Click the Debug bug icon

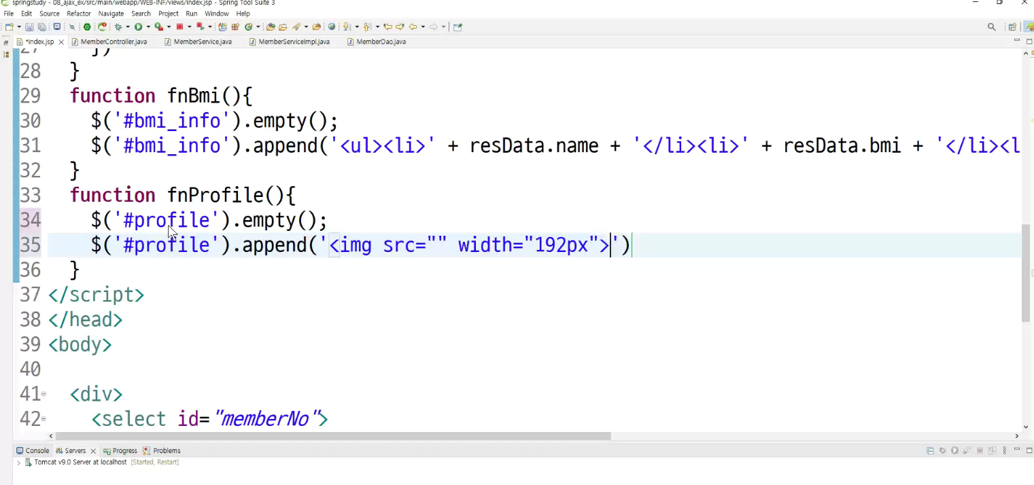(118, 27)
